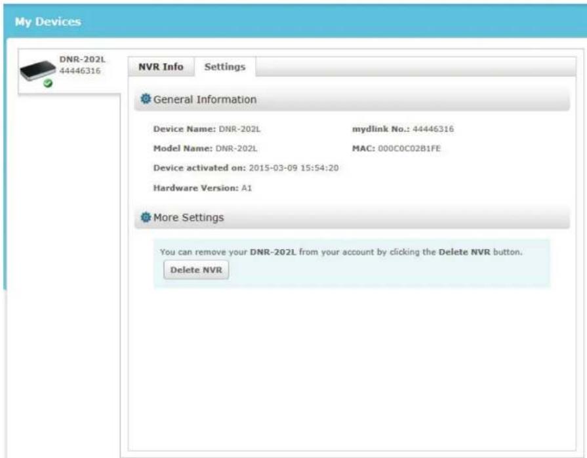Image resolution: width=587 pixels, height=458 pixels.
Task: Click the removal instruction text about Delete NVR
Action: point(341,252)
